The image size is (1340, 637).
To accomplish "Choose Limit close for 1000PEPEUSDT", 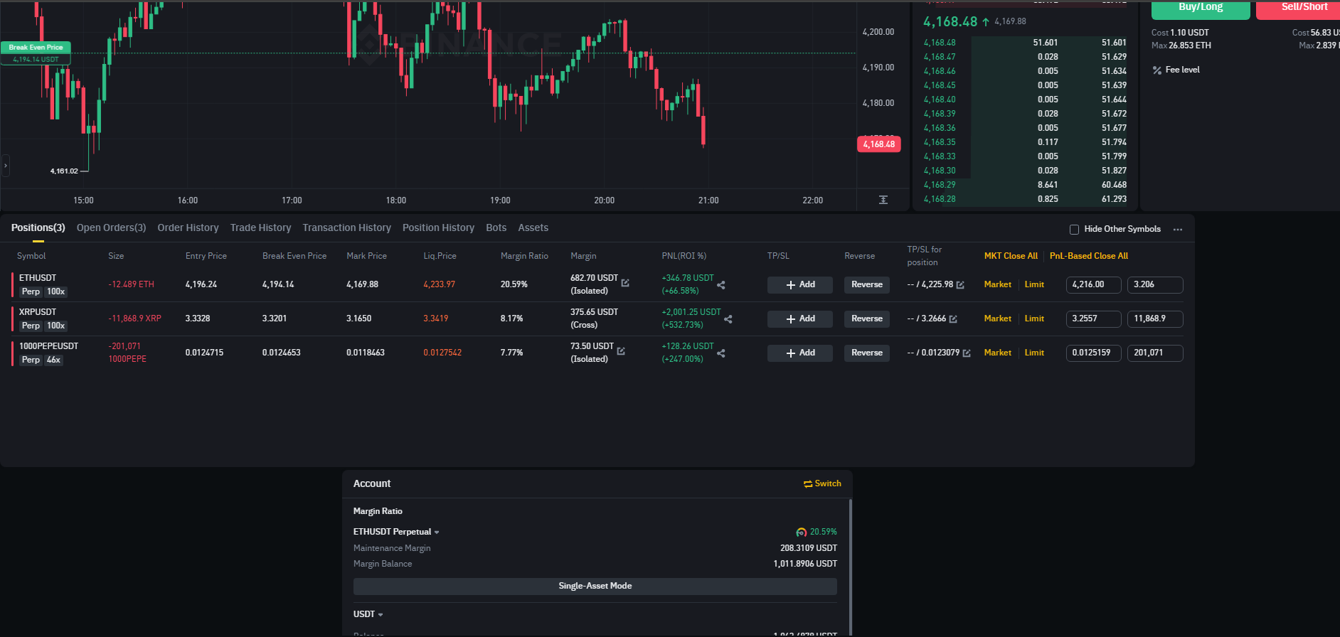I will 1034,353.
